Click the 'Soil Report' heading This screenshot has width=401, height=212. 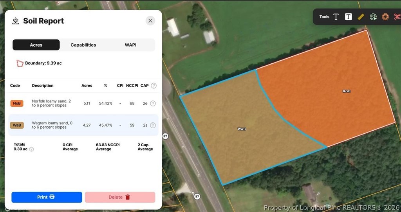coord(43,21)
